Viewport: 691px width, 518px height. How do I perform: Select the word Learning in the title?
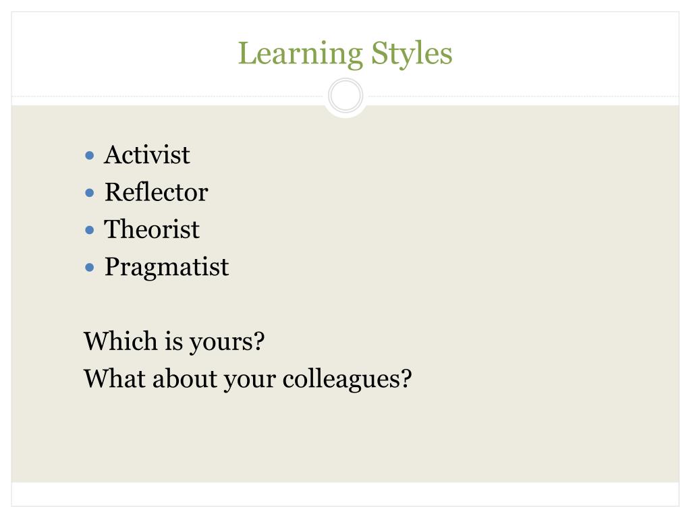pos(300,54)
